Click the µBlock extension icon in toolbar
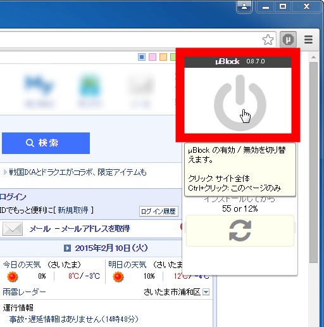 click(x=288, y=39)
